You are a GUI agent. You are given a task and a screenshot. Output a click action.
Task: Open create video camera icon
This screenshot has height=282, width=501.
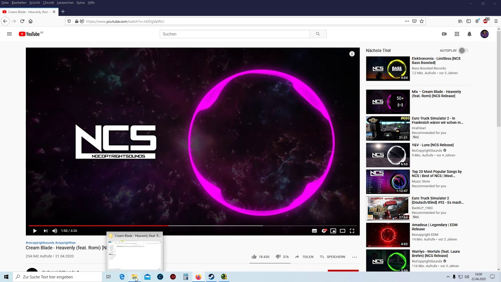pyautogui.click(x=444, y=34)
